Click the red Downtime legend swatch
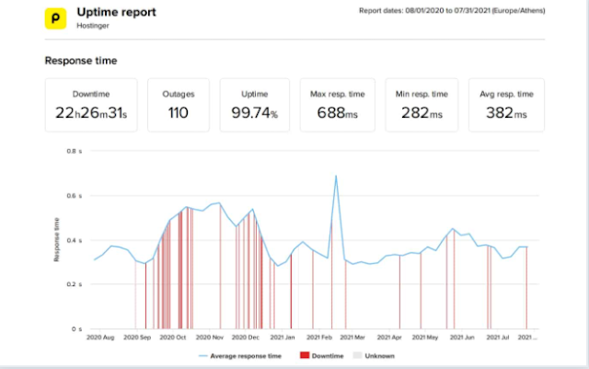The height and width of the screenshot is (369, 589). pos(305,355)
